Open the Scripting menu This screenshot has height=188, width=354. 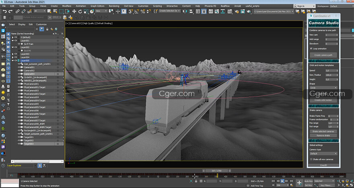click(x=157, y=6)
